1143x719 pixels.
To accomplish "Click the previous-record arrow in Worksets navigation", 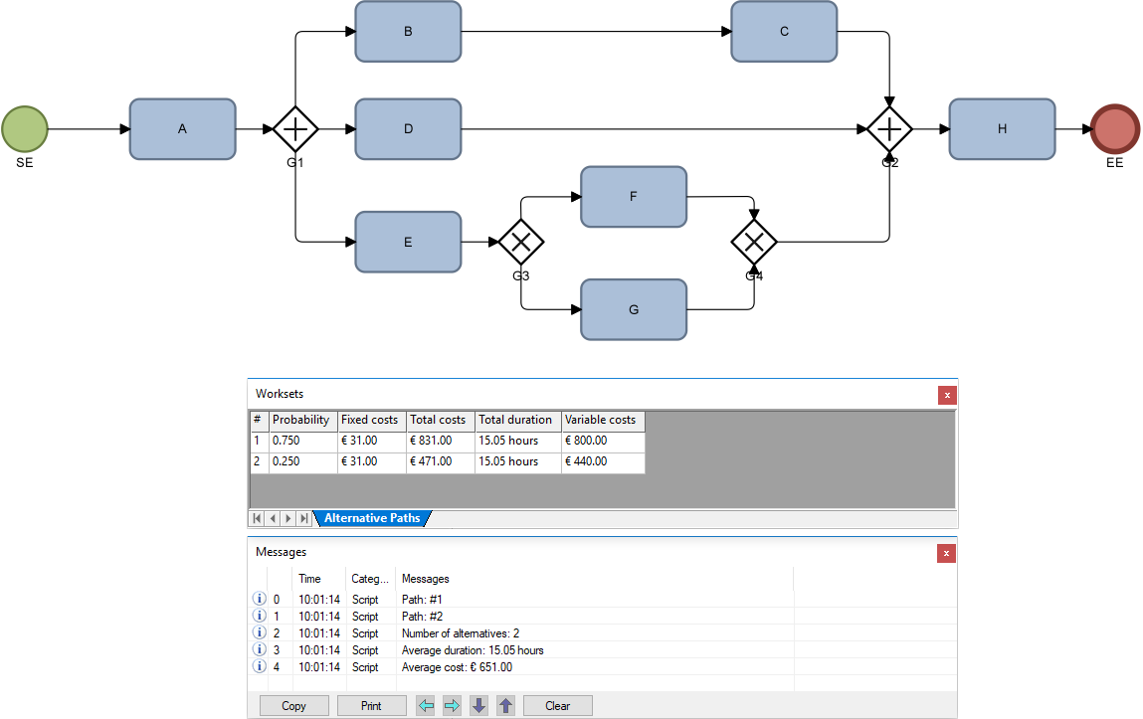I will [x=272, y=518].
